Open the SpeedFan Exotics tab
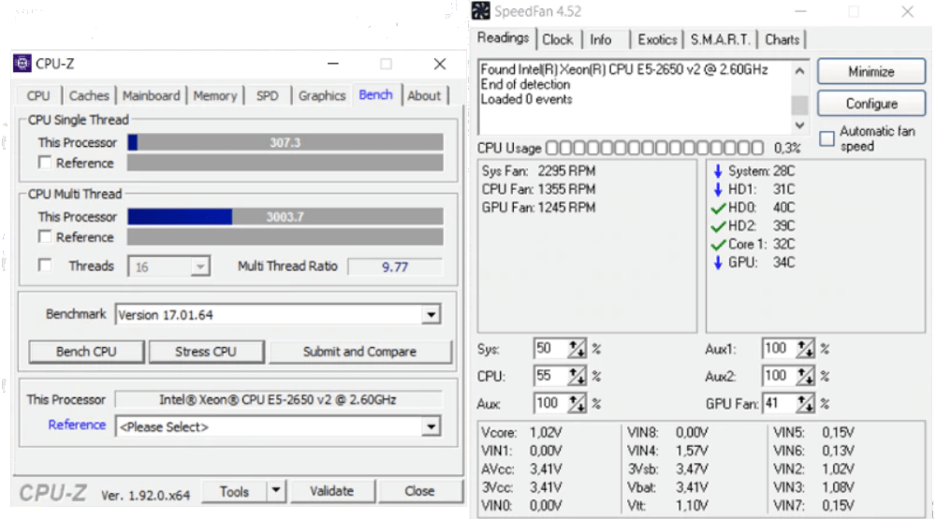 pyautogui.click(x=657, y=39)
